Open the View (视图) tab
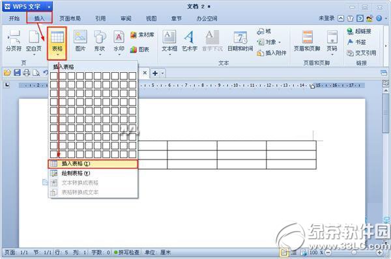The image size is (391, 259). (x=151, y=18)
